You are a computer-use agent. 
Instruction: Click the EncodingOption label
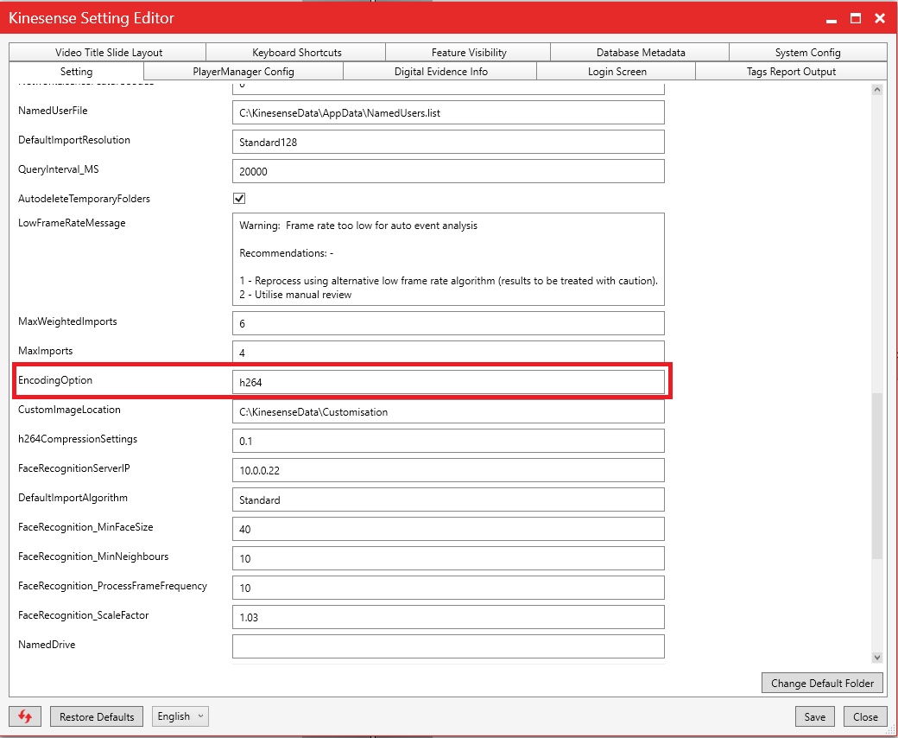(55, 380)
